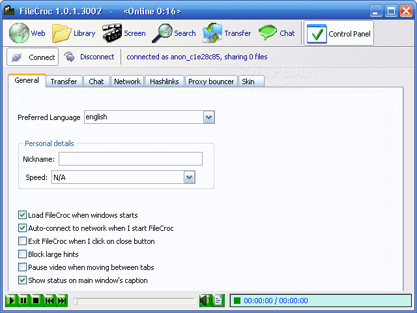The height and width of the screenshot is (313, 417).
Task: Open the Chat speech bubble icon
Action: click(268, 33)
